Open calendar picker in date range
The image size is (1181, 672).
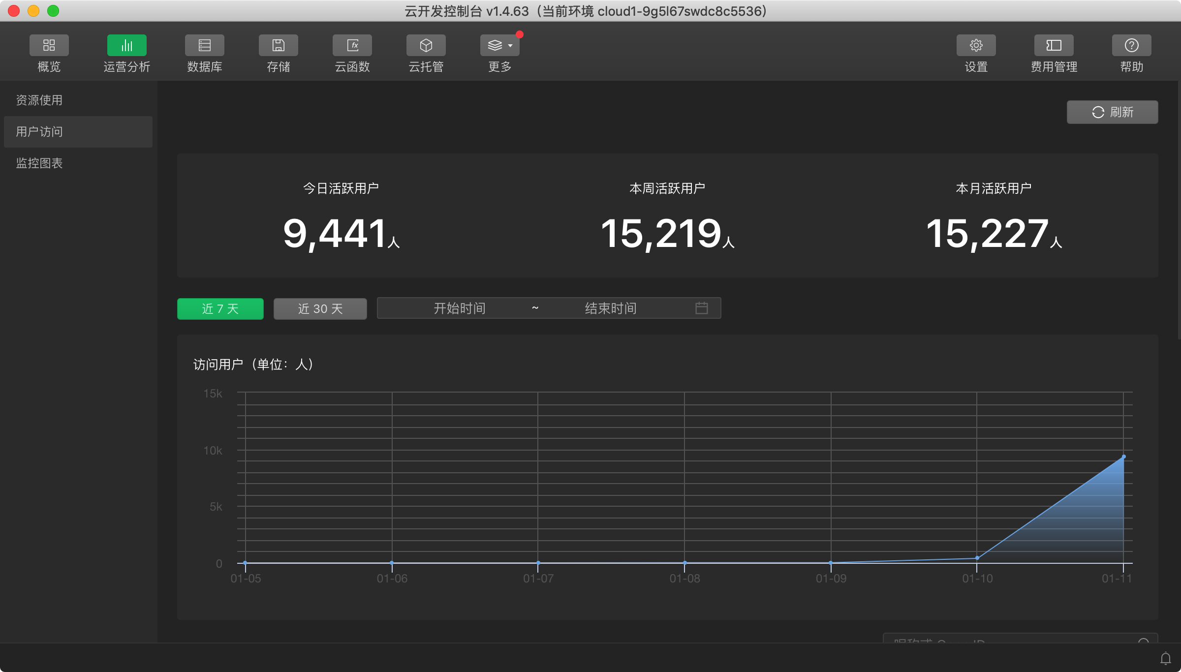click(x=701, y=308)
